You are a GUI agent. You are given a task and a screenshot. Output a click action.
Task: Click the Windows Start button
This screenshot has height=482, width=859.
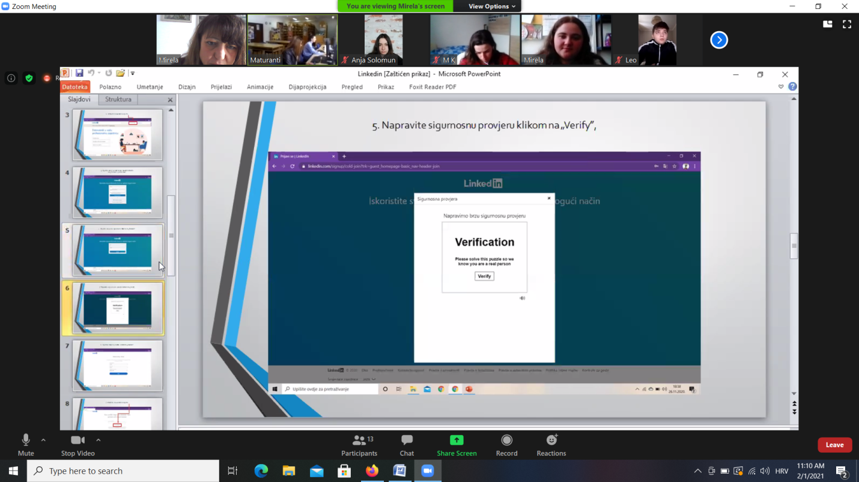tap(13, 471)
